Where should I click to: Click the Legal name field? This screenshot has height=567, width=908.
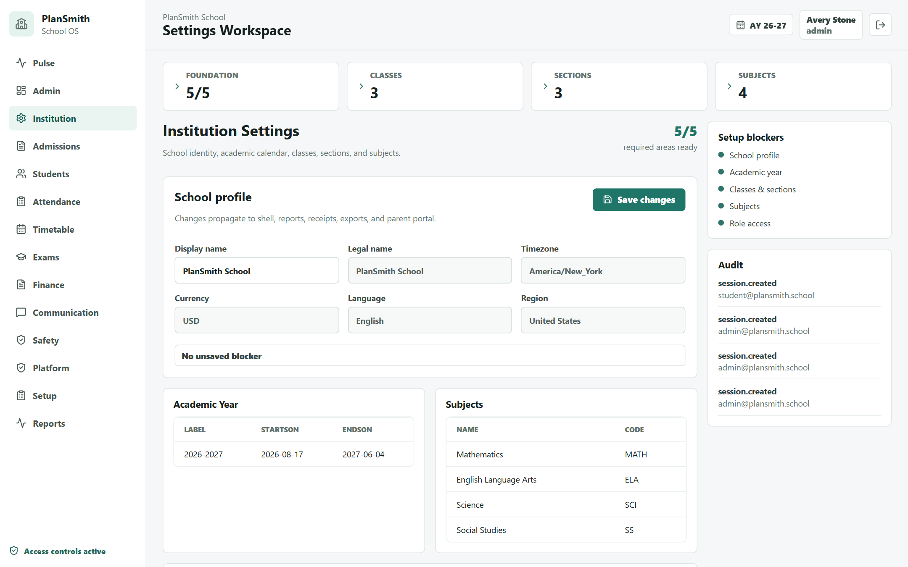click(430, 271)
